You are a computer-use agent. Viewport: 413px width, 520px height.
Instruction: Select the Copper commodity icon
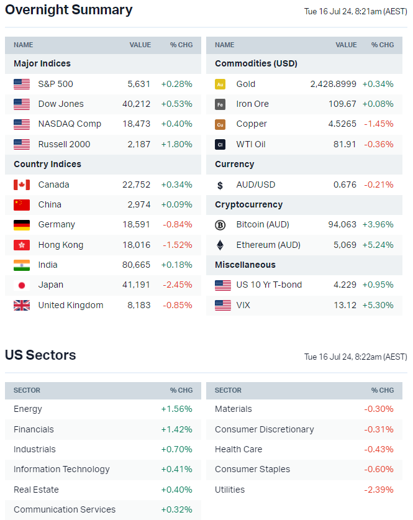click(220, 124)
